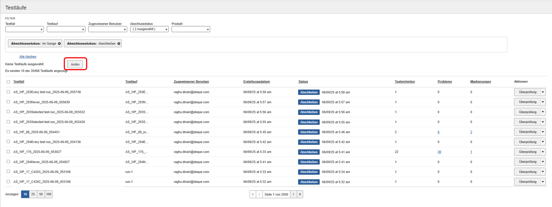Viewport: 552px width, 207px height.
Task: Go to the next page arrow
Action: [x=294, y=194]
